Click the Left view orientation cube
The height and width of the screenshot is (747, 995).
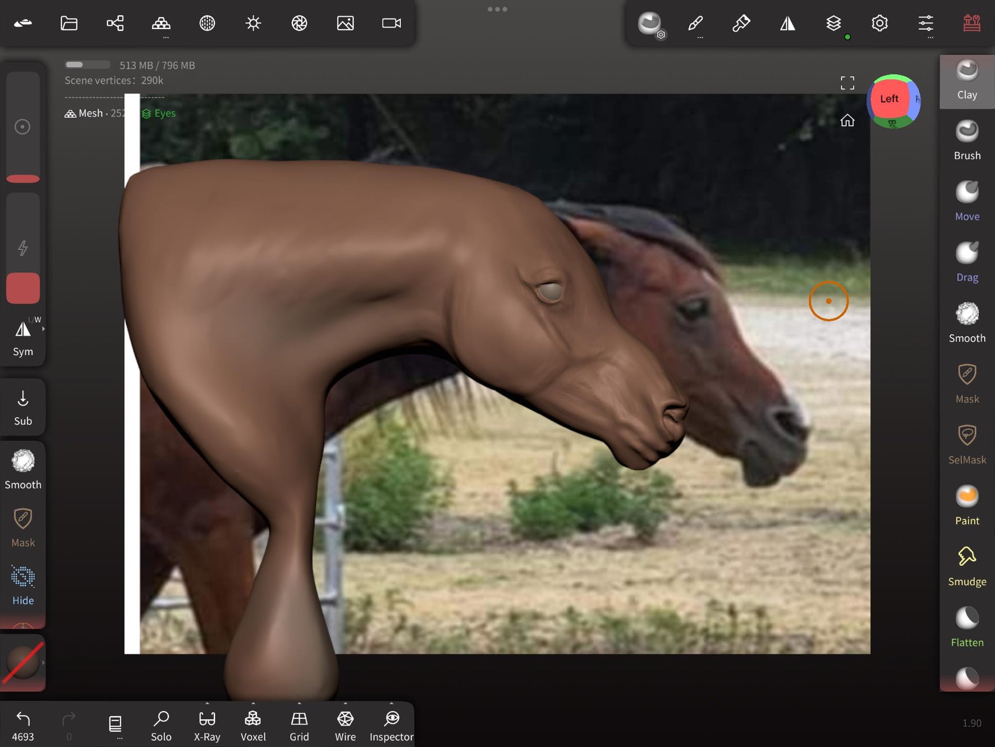(889, 99)
